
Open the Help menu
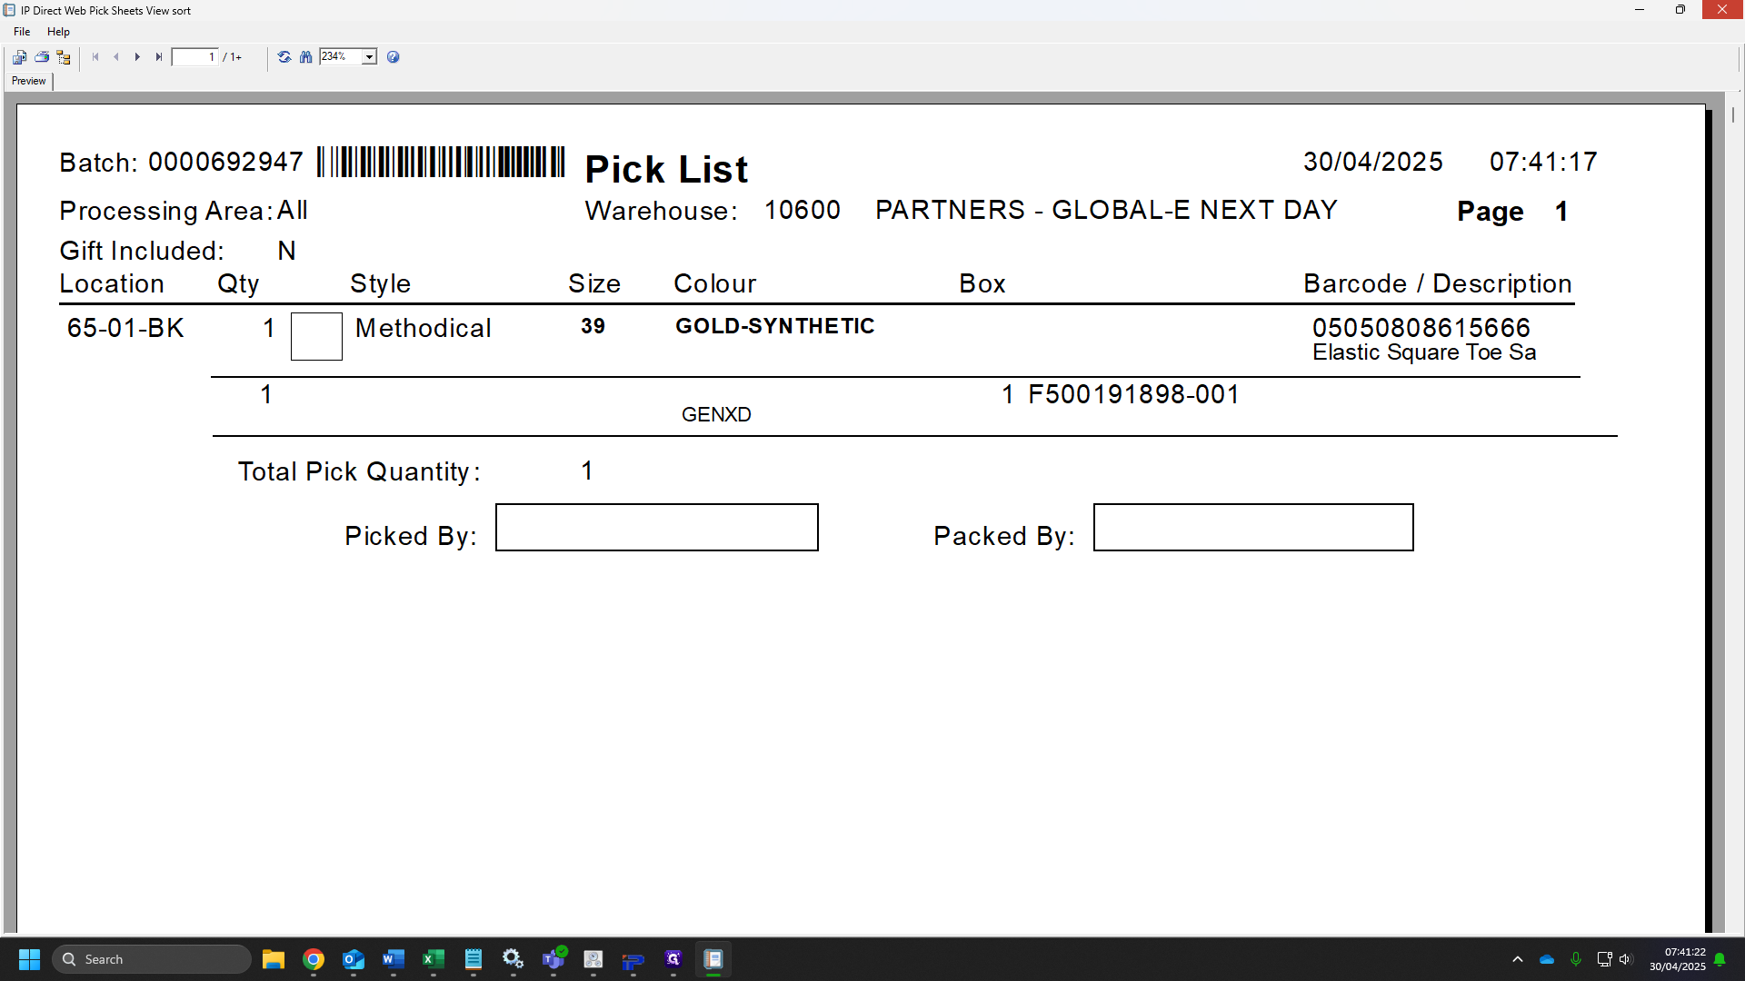58,32
